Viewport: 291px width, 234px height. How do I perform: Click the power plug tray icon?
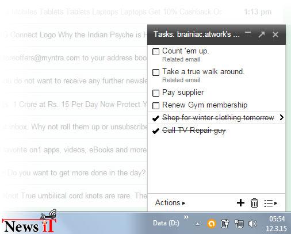225,224
